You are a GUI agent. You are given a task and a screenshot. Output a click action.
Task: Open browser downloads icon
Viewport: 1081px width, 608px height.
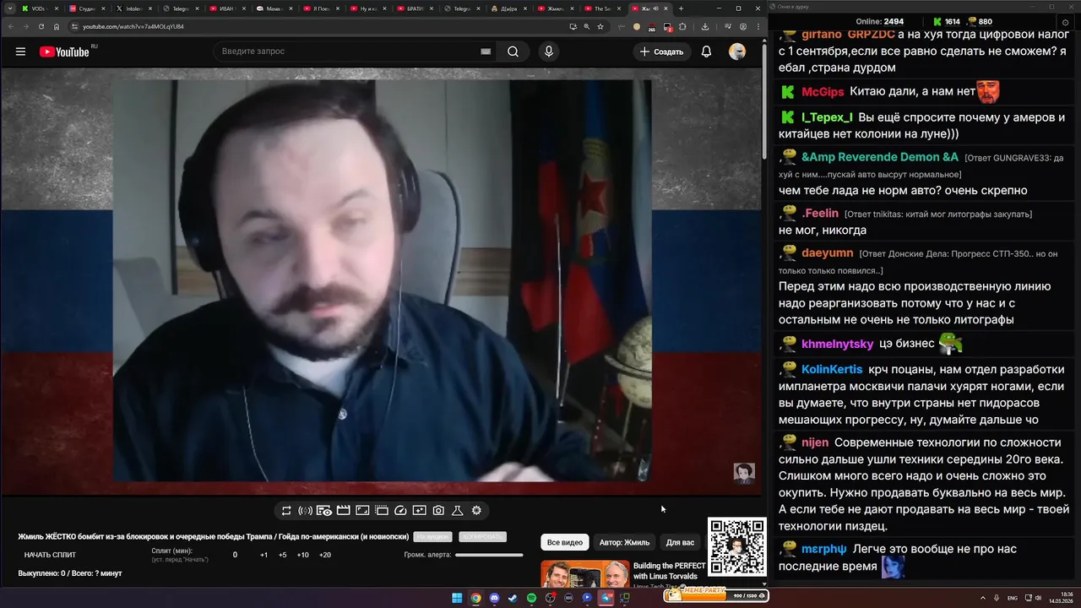[x=705, y=26]
